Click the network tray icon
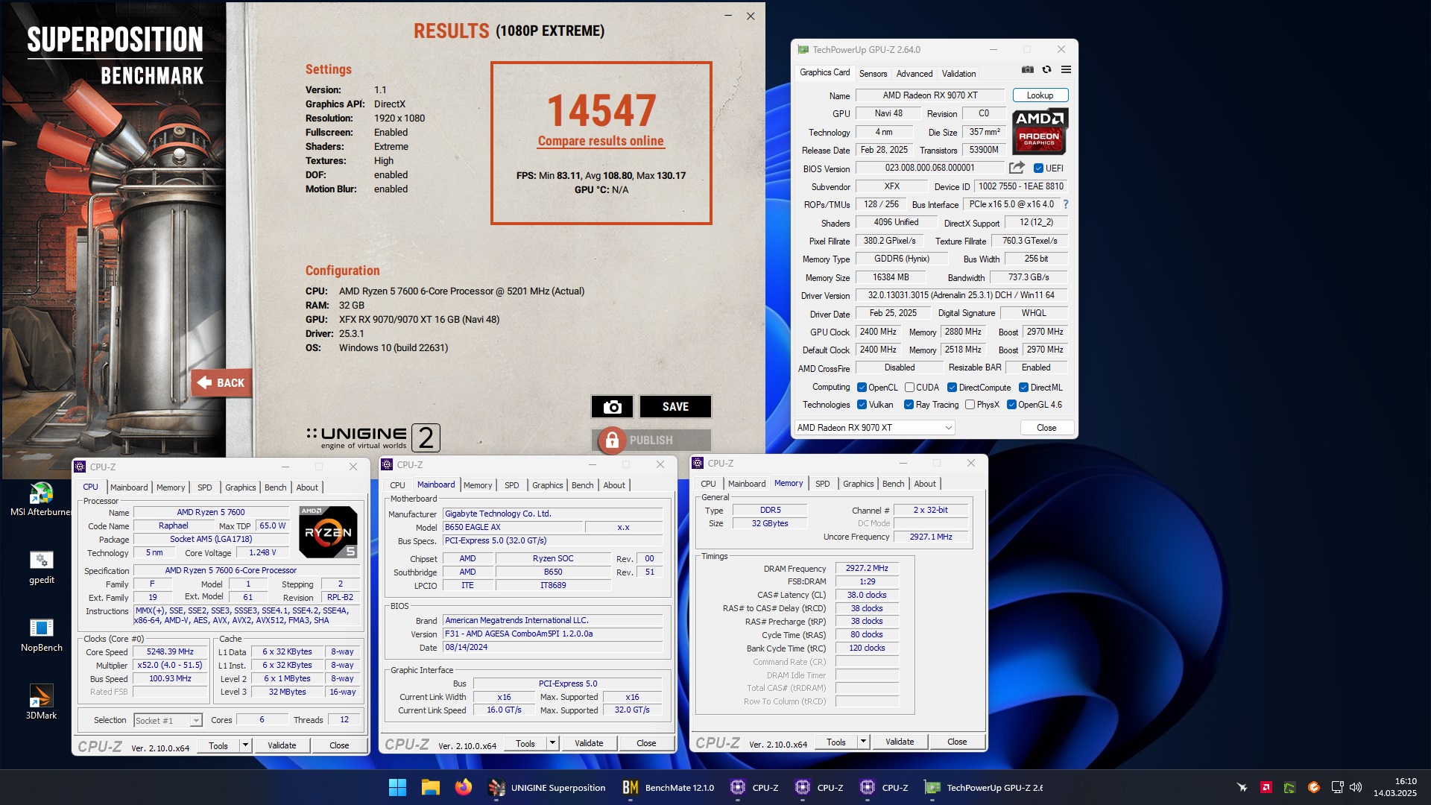Image resolution: width=1431 pixels, height=805 pixels. pyautogui.click(x=1337, y=787)
